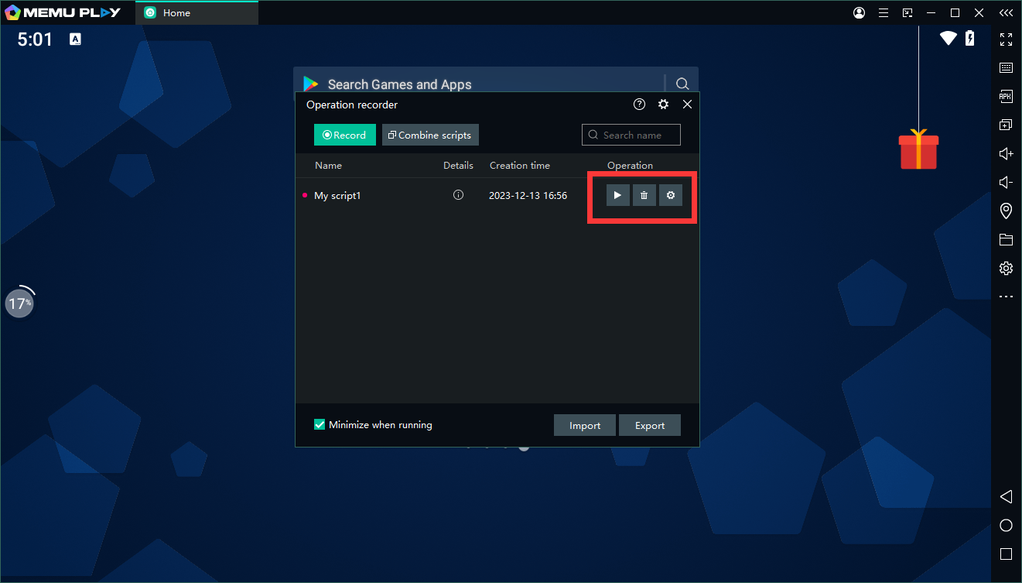The width and height of the screenshot is (1022, 583).
Task: Increase volume from the sidebar
Action: pyautogui.click(x=1006, y=154)
